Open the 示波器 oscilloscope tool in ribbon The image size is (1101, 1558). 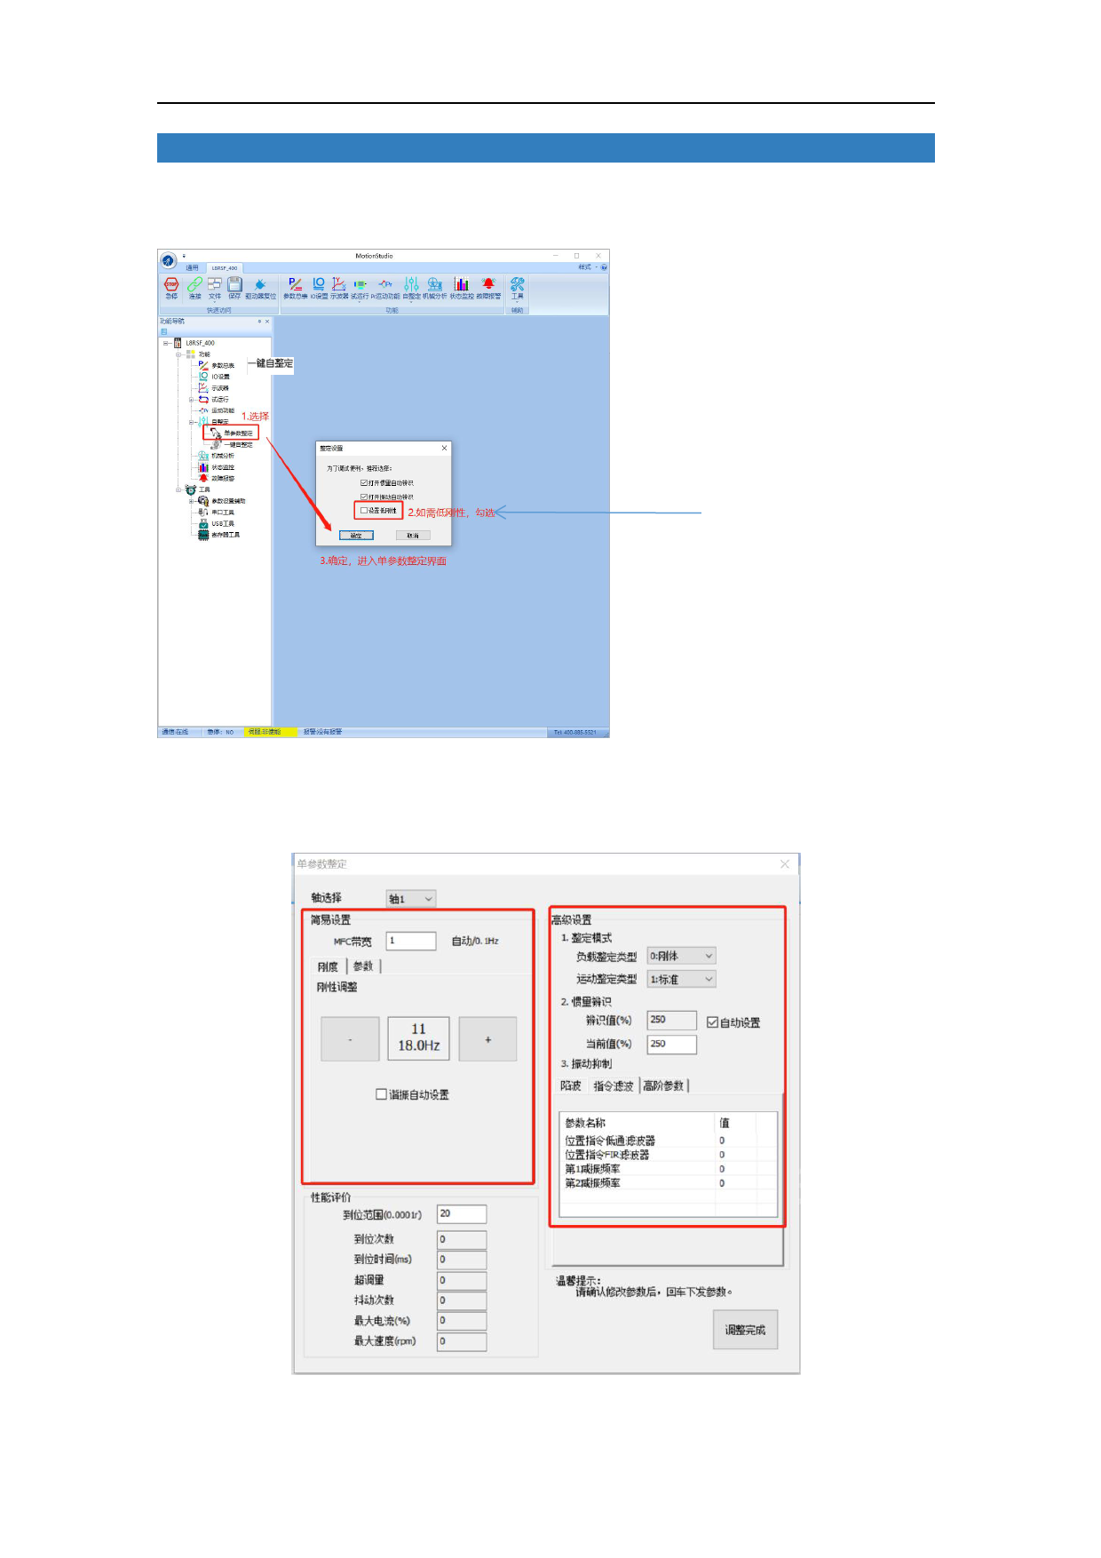[x=339, y=285]
